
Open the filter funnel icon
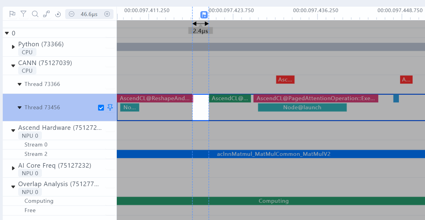(24, 14)
